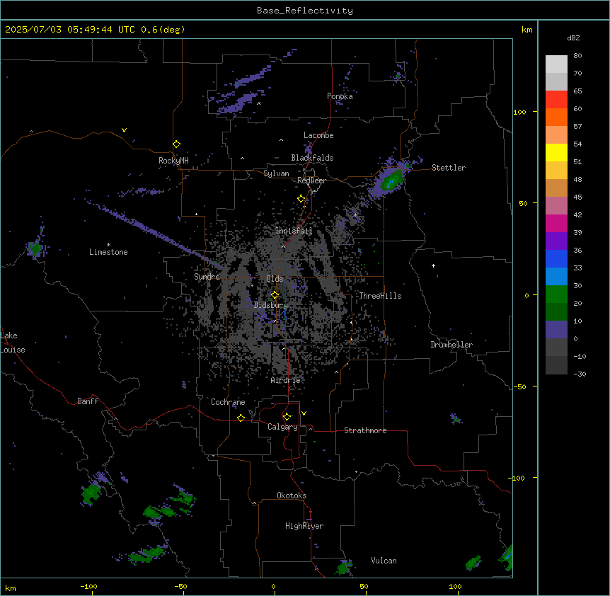Image resolution: width=610 pixels, height=596 pixels.
Task: Select the Olds label
Action: click(x=275, y=279)
